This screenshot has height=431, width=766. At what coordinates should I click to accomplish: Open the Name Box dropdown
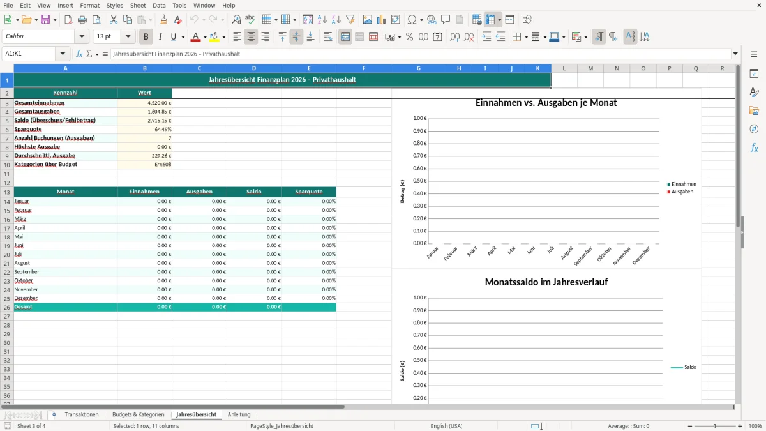click(63, 54)
